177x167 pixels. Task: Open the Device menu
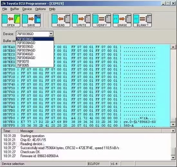coord(27,9)
